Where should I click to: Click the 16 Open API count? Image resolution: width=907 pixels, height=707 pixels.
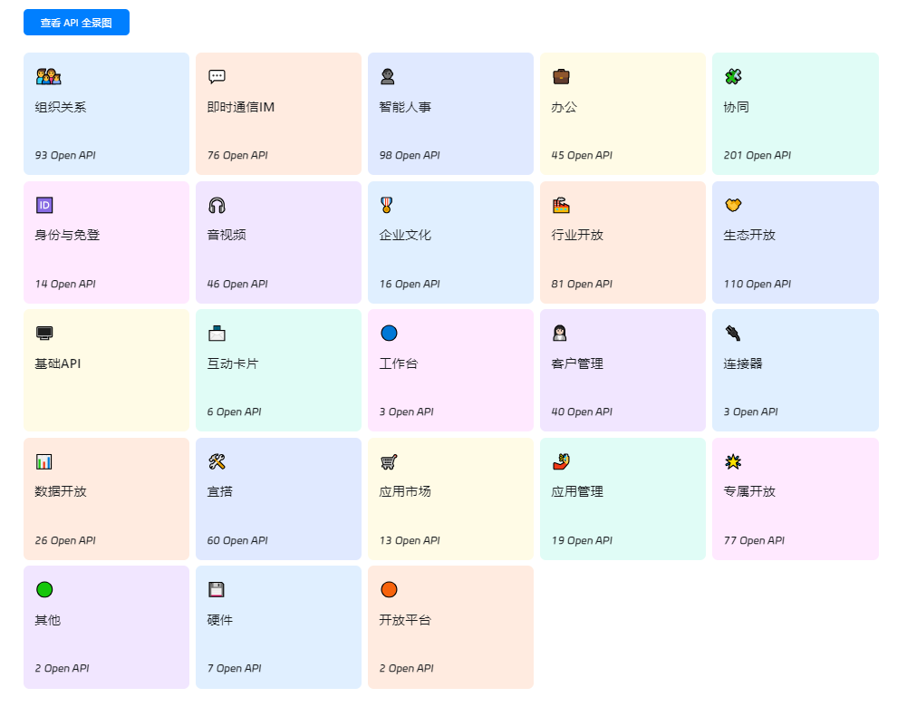click(410, 284)
